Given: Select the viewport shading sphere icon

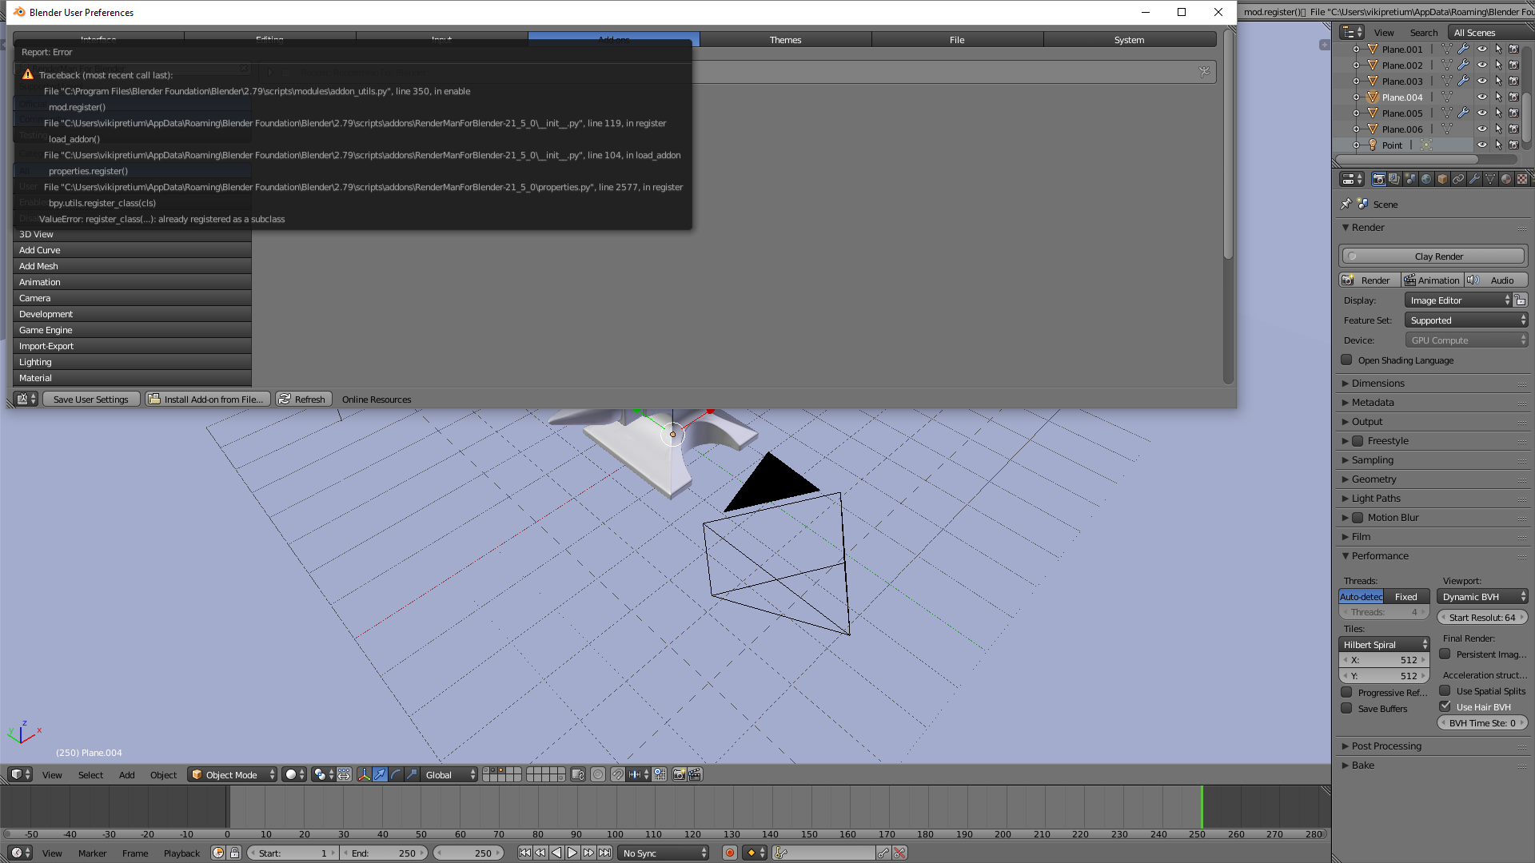Looking at the screenshot, I should (292, 774).
